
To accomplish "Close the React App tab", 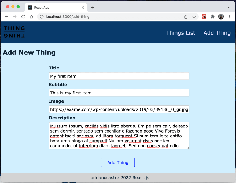I will 83,8.
